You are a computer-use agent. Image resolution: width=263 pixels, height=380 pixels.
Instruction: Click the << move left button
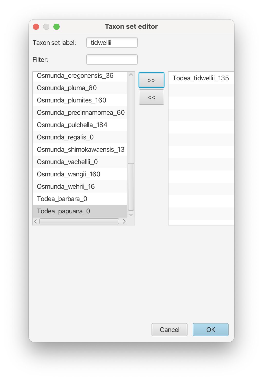click(x=152, y=97)
